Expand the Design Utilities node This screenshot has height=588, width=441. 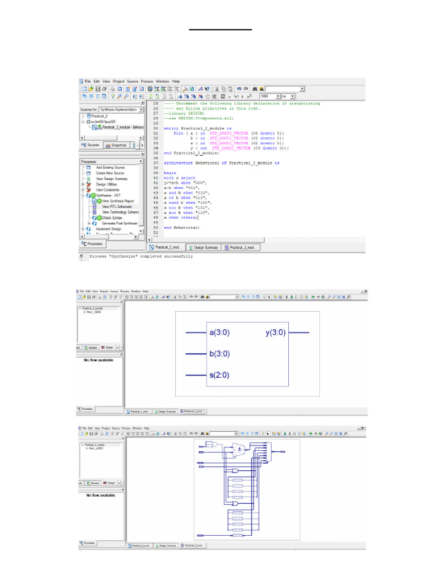click(83, 184)
